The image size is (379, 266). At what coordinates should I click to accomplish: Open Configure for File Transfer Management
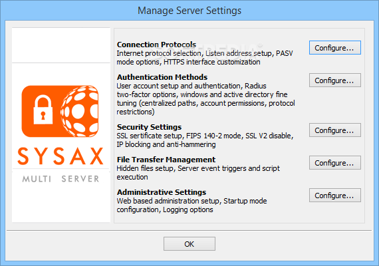334,163
